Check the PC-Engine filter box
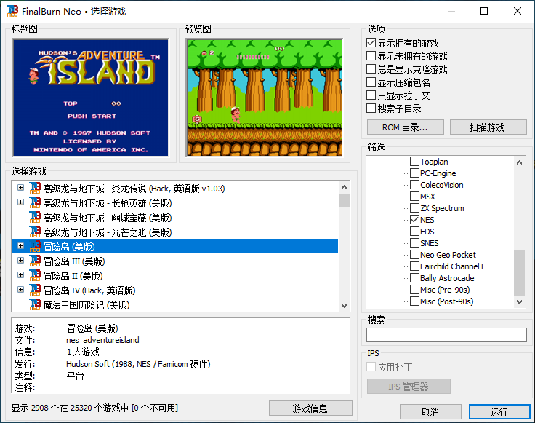535x423 pixels. 414,173
